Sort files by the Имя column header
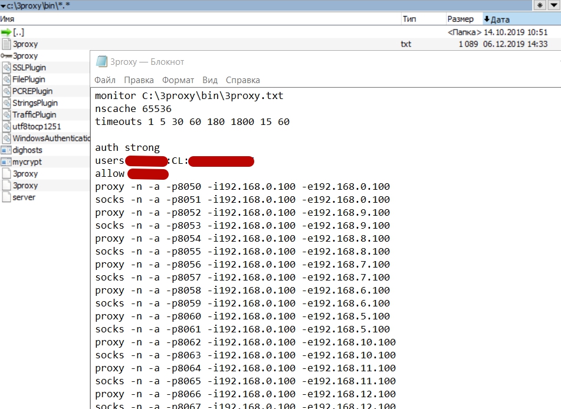 click(x=8, y=19)
